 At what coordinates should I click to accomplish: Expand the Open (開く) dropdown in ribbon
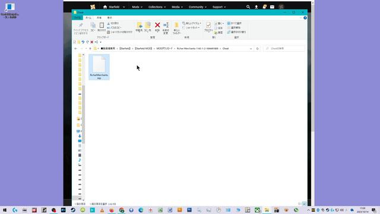[219, 23]
